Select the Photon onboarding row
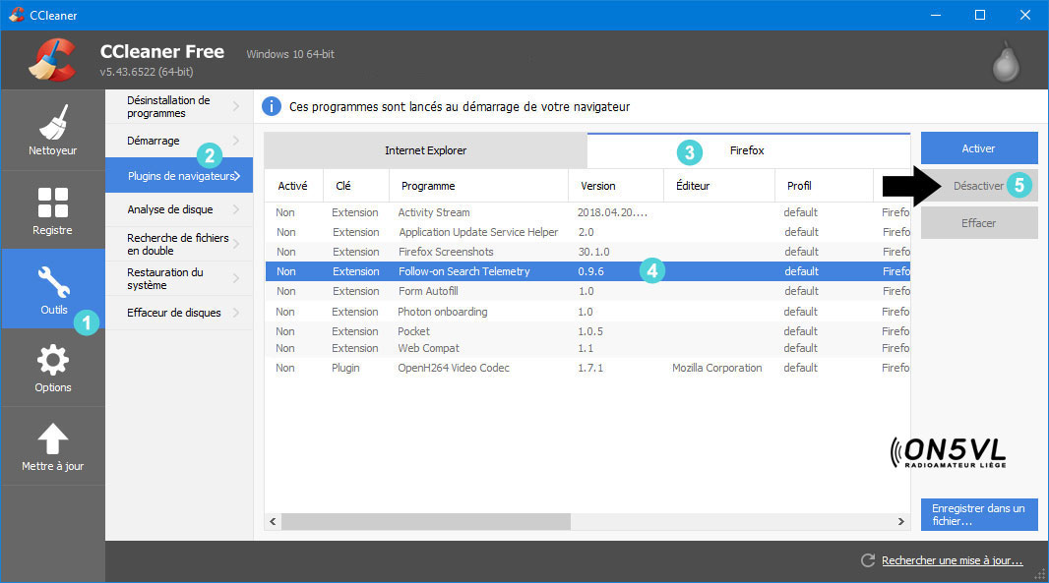1049x583 pixels. click(587, 312)
